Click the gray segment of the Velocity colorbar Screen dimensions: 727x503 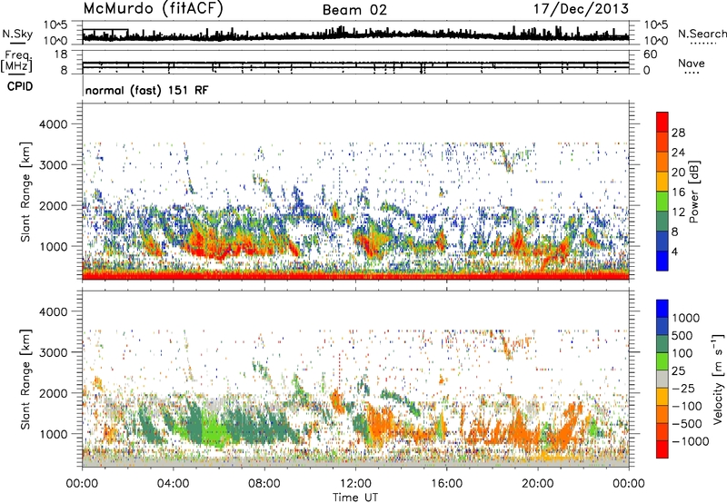[x=662, y=379]
